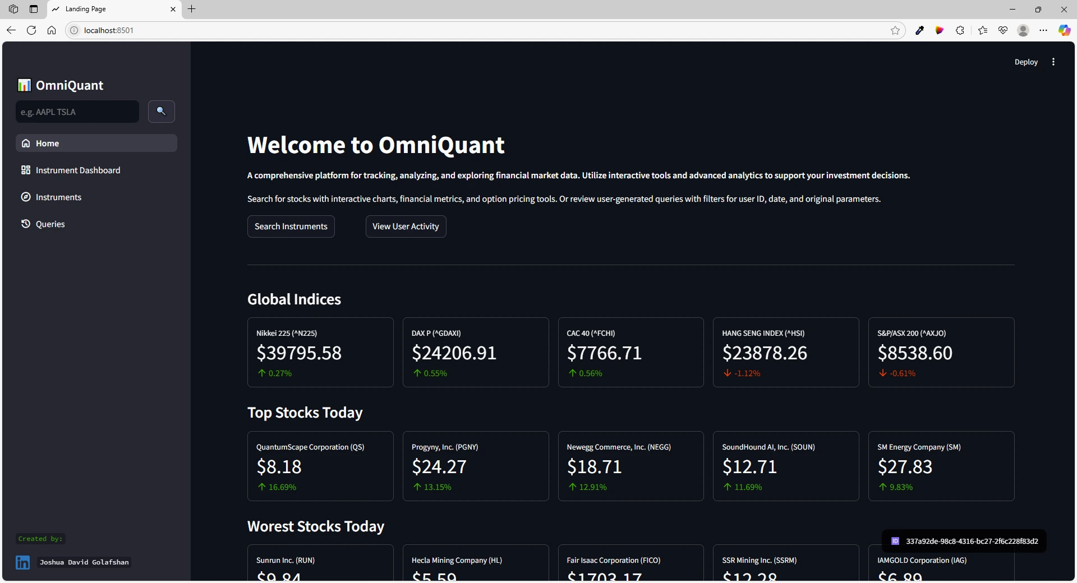Click the Instrument Dashboard grid icon
Screen dimensions: 1077x583
26,170
